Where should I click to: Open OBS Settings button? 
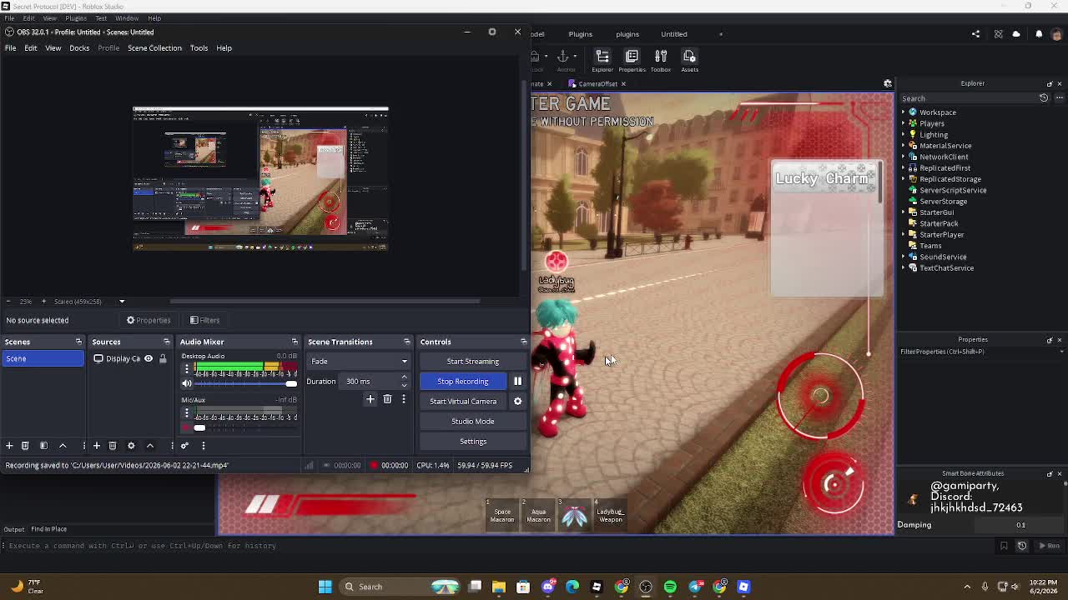[472, 441]
